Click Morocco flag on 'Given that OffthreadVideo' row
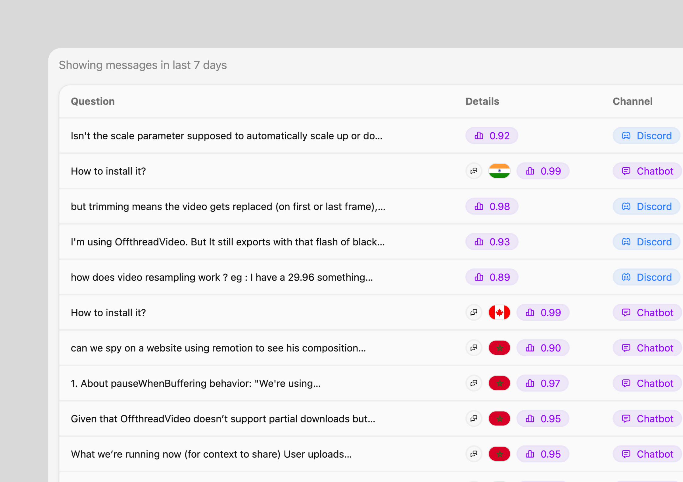683x482 pixels. pyautogui.click(x=499, y=419)
